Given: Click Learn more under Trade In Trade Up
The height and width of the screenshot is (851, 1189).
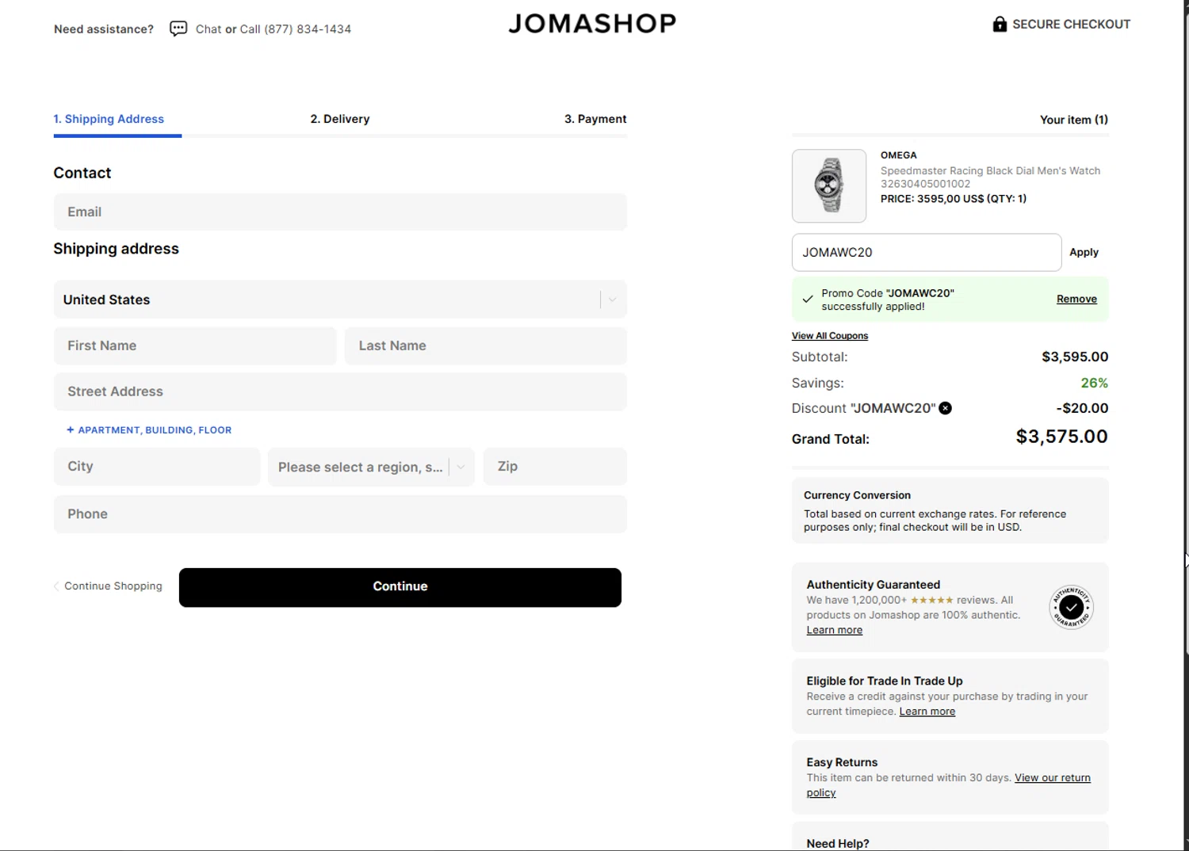Looking at the screenshot, I should (927, 712).
